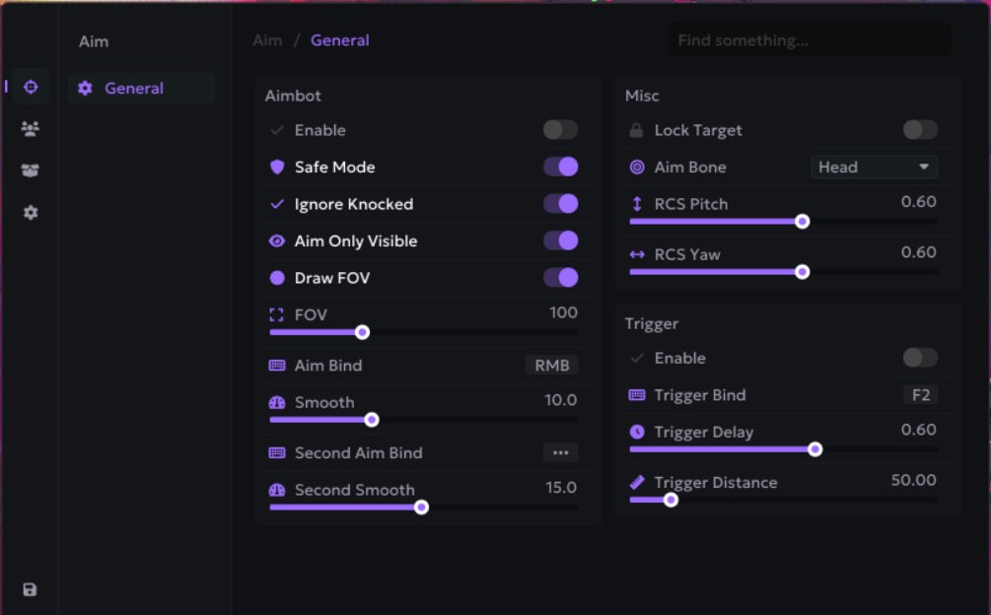Screen dimensions: 991x615
Task: Click the RMB Aim Bind button
Action: [552, 366]
